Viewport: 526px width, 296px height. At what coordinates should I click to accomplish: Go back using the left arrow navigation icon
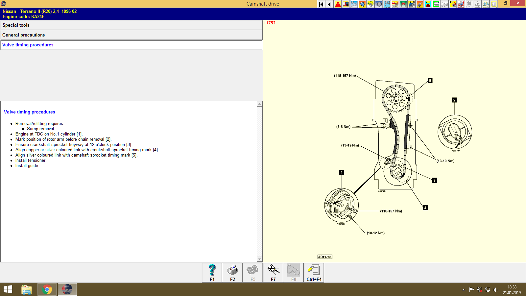tap(329, 4)
